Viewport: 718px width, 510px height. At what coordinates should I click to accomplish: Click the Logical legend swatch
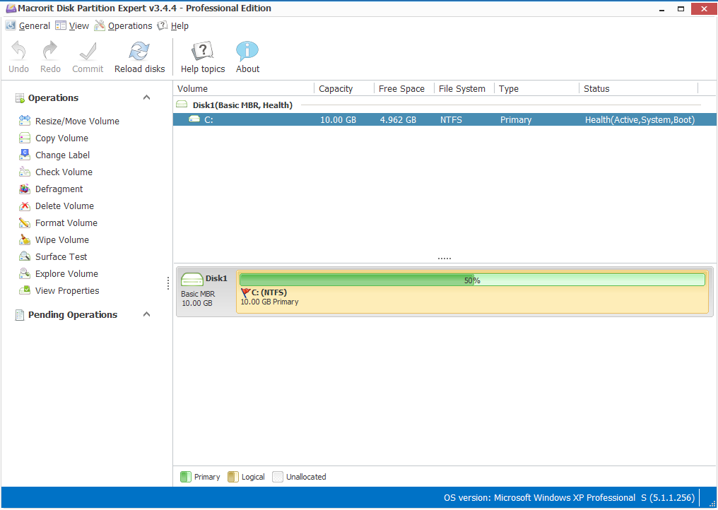click(x=233, y=477)
